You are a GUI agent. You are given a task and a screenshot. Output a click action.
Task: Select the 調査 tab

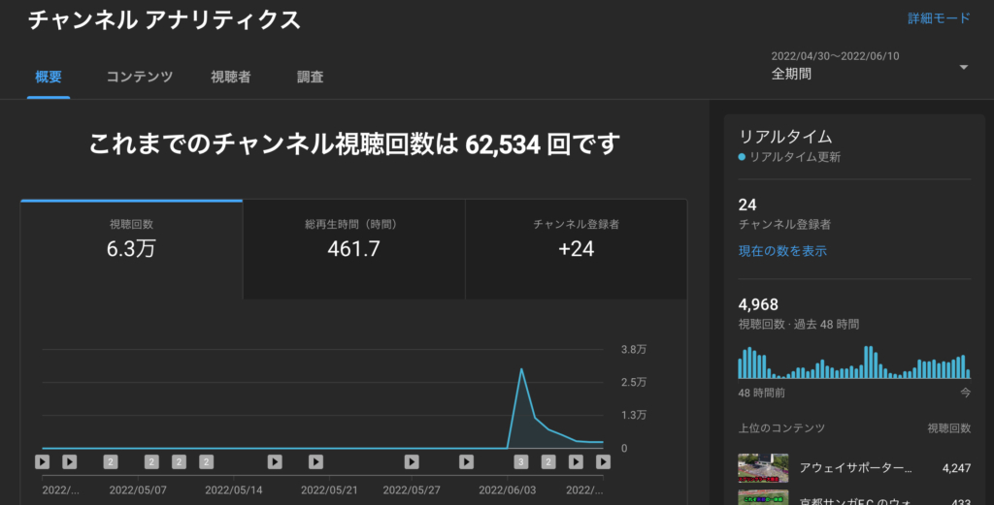point(311,77)
